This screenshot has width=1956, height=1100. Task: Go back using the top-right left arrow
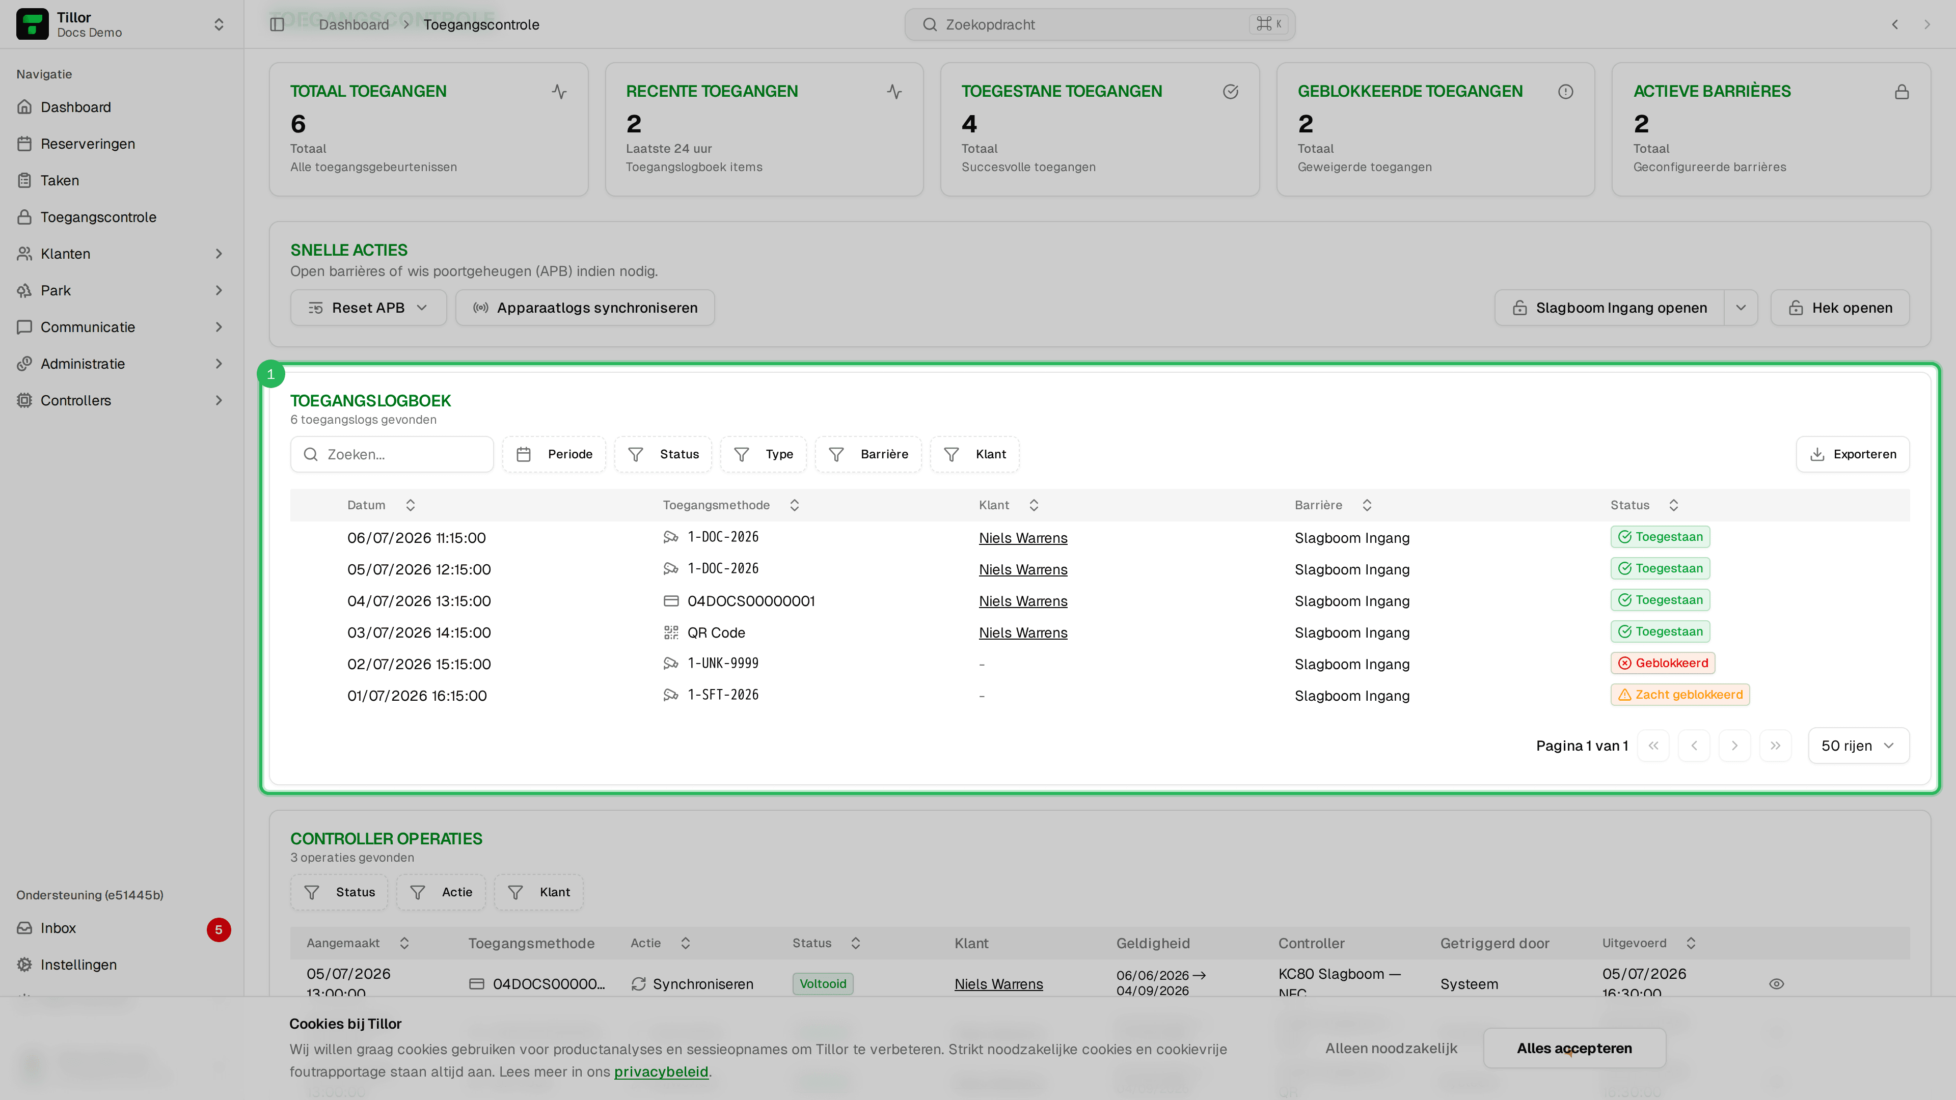[1894, 24]
